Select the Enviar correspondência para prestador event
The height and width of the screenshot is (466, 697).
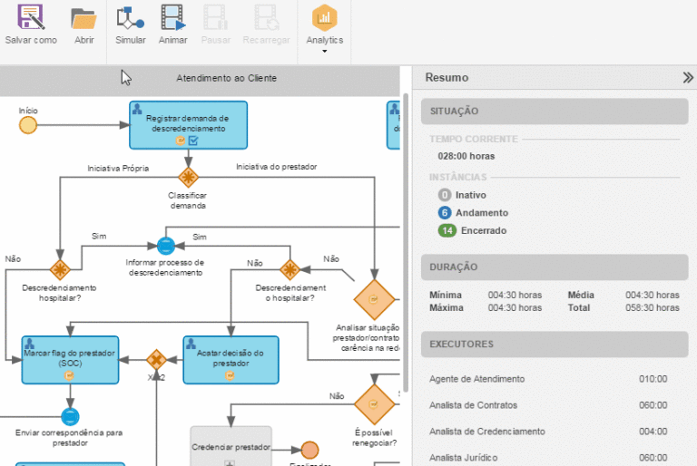[70, 416]
